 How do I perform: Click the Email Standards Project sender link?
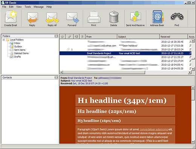coord(80,78)
